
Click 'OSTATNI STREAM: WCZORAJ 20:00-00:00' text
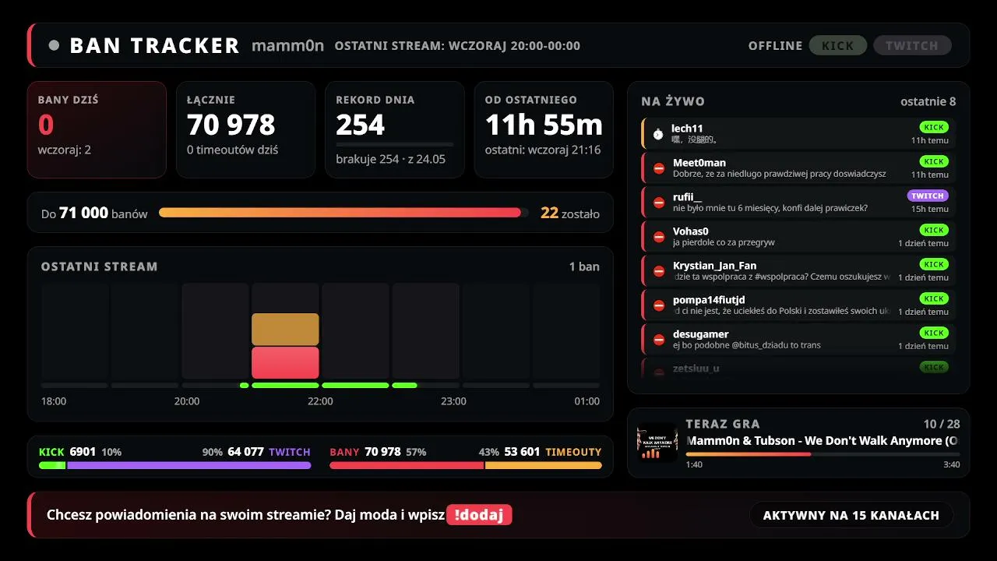pyautogui.click(x=457, y=46)
